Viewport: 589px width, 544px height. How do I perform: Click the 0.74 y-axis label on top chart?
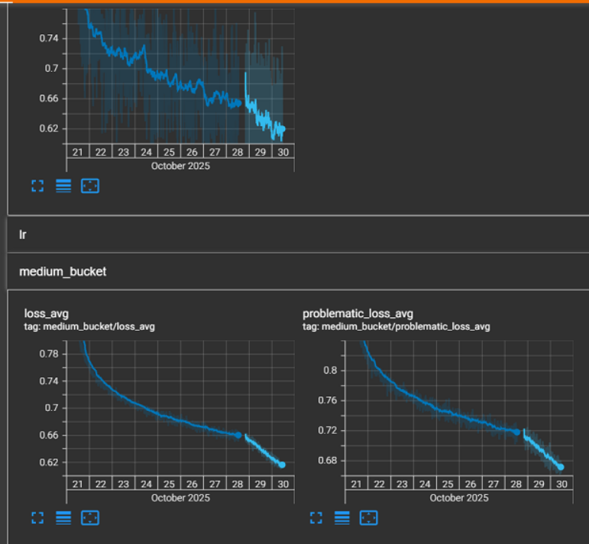[49, 38]
